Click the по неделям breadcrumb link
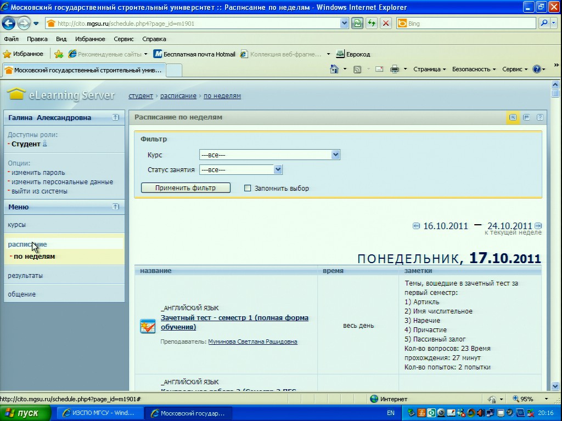Viewport: 562px width, 421px height. tap(222, 96)
